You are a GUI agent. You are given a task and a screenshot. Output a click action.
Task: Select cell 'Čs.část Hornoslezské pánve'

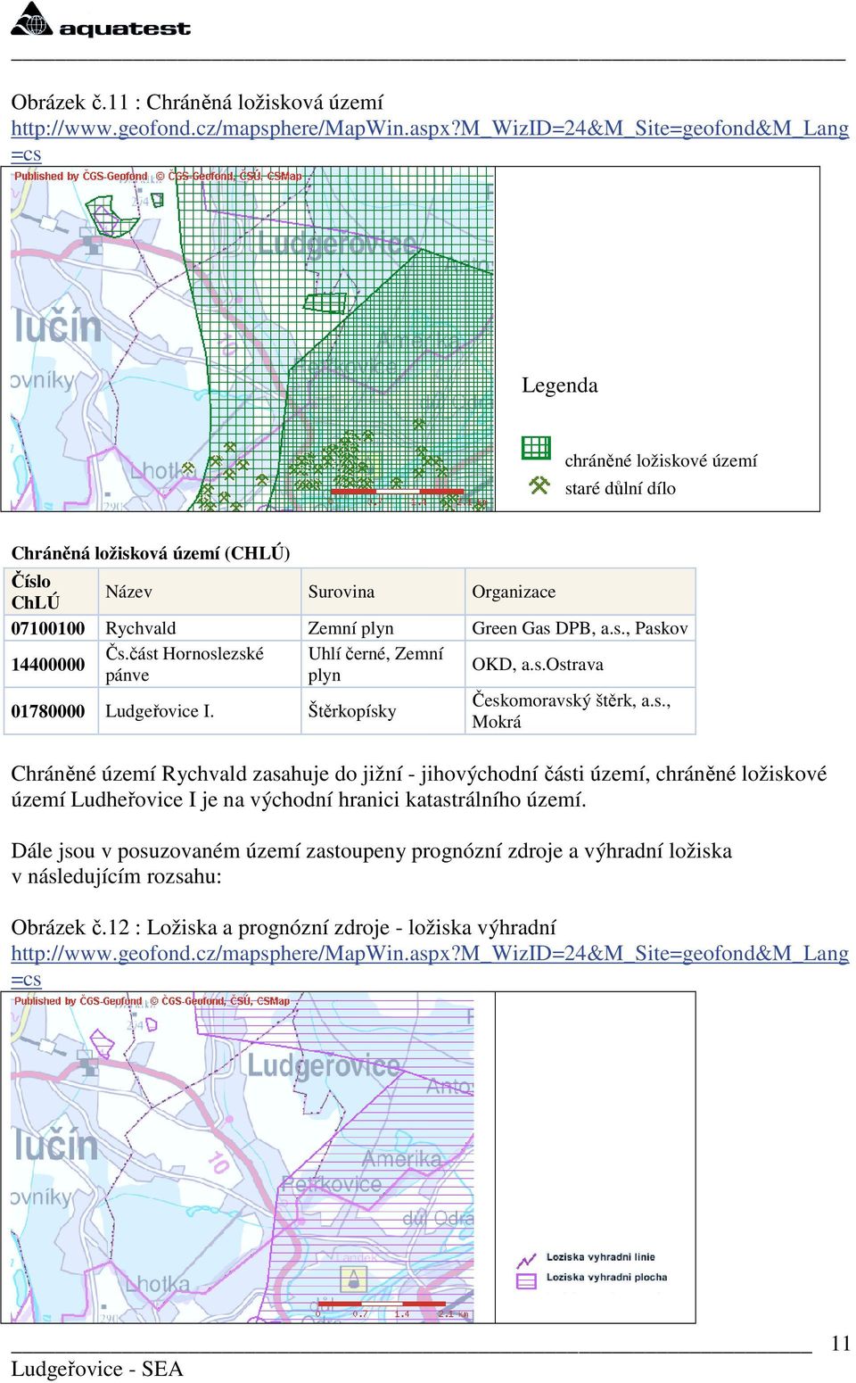click(x=185, y=664)
